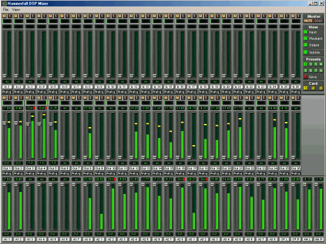The width and height of the screenshot is (326, 244).
Task: Open the Analog routing field under In 11
Action: [x=123, y=92]
